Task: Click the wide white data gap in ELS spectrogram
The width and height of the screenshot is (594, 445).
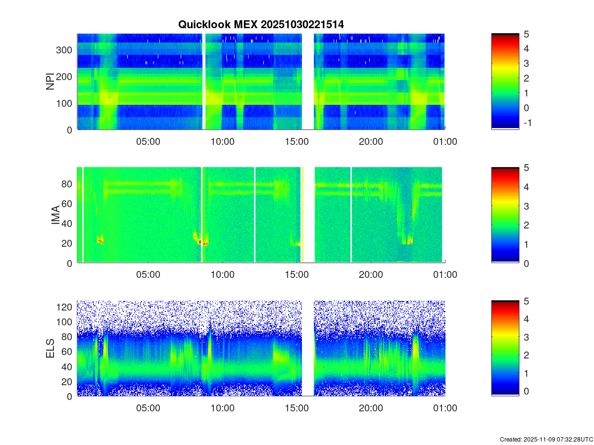Action: point(308,349)
